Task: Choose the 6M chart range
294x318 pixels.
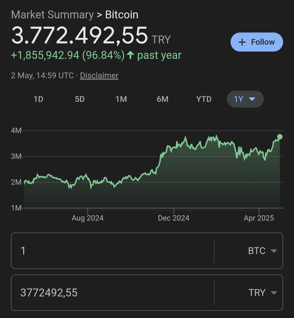Action: click(x=163, y=99)
